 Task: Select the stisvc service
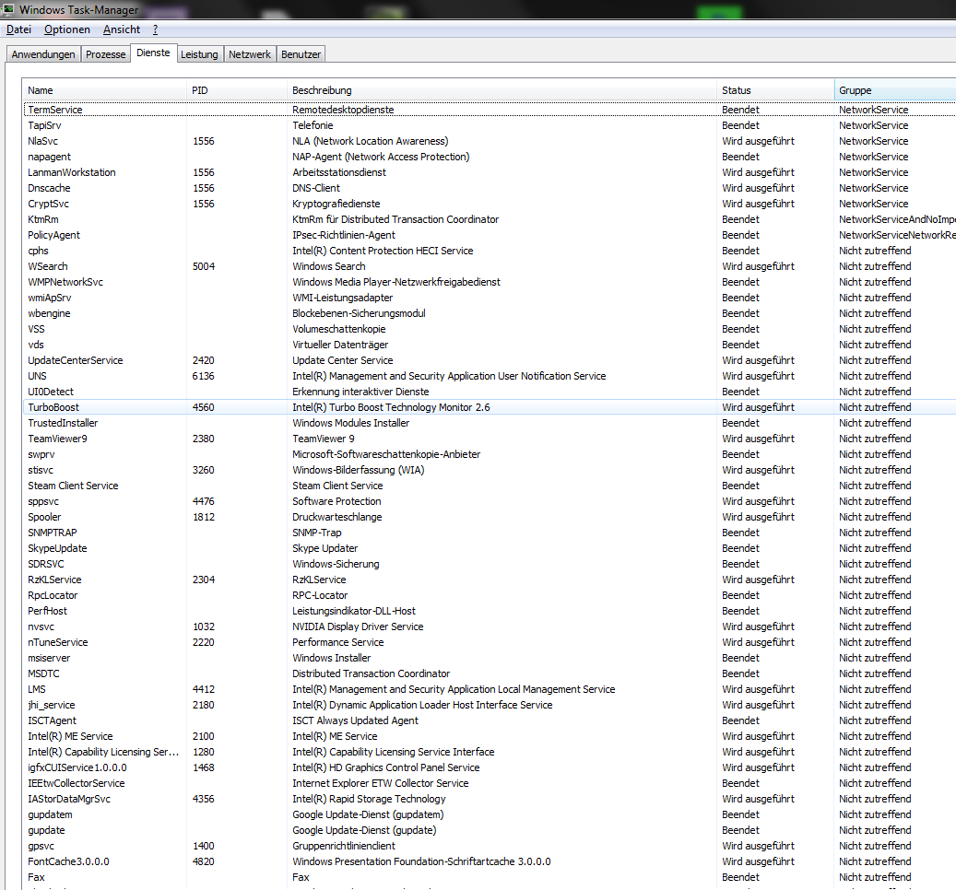tap(490, 470)
